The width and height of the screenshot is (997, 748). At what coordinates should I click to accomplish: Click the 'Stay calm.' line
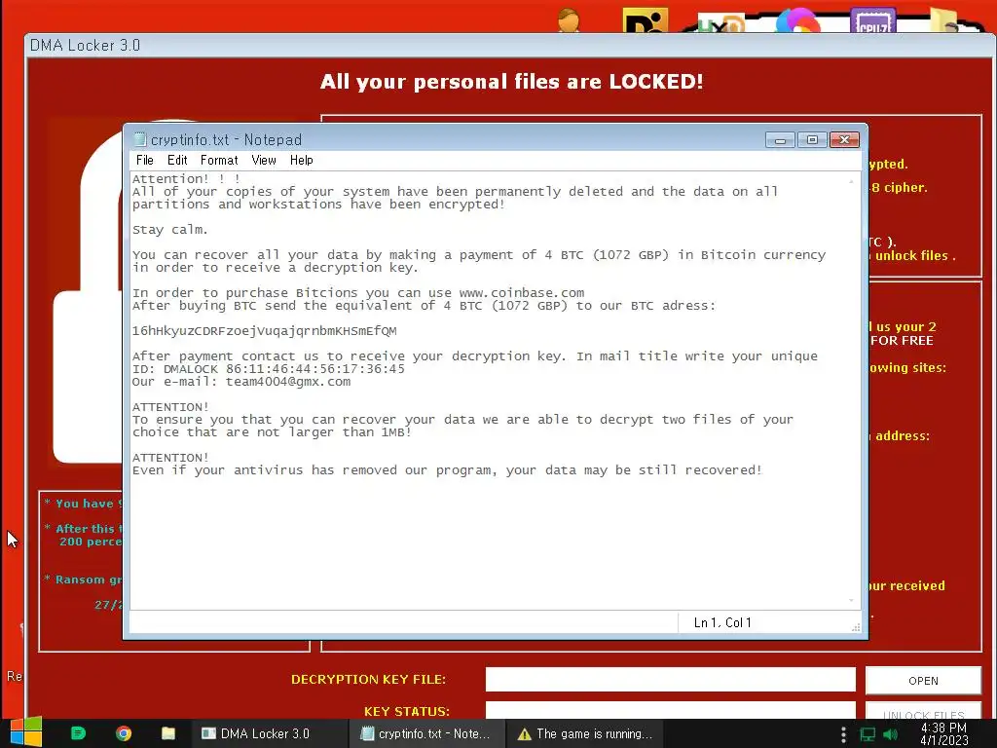coord(169,230)
